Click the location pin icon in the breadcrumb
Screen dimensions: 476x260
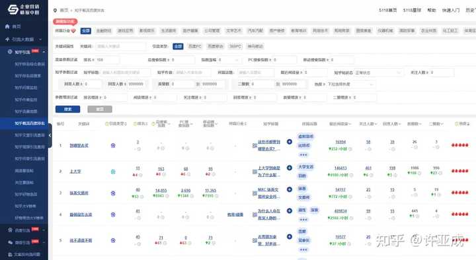pyautogui.click(x=55, y=11)
